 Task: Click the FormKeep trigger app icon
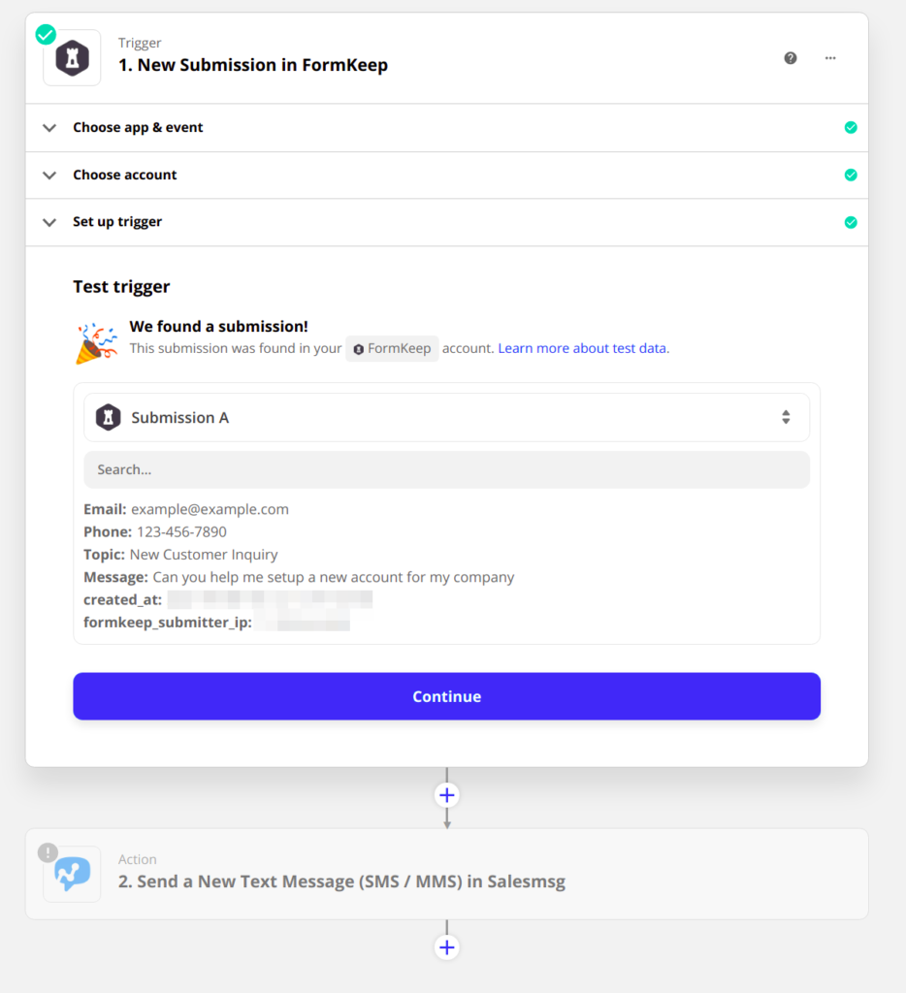click(x=72, y=58)
